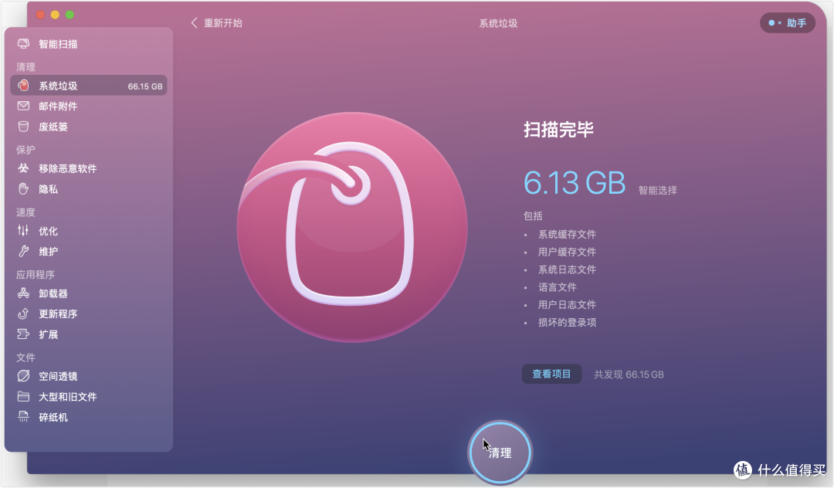834x488 pixels.
Task: Select 大型和旧文件 sidebar item
Action: pos(88,397)
